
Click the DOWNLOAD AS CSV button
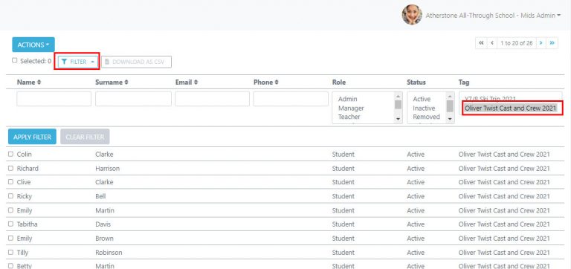[x=136, y=62]
